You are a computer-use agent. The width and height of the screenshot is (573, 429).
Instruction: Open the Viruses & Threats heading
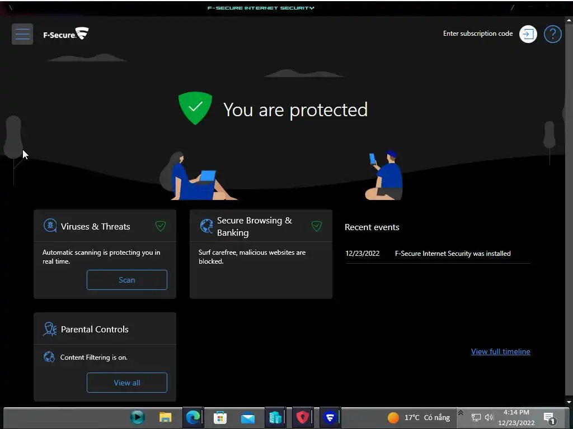pyautogui.click(x=95, y=227)
